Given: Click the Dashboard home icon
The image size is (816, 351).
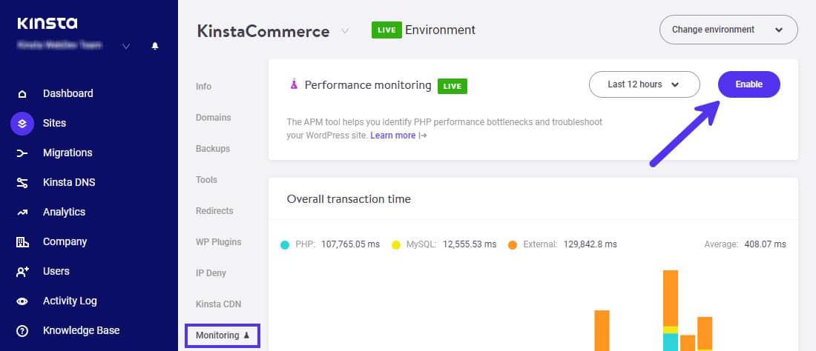Looking at the screenshot, I should (x=22, y=94).
